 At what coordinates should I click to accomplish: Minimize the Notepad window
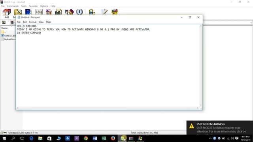(181, 17)
